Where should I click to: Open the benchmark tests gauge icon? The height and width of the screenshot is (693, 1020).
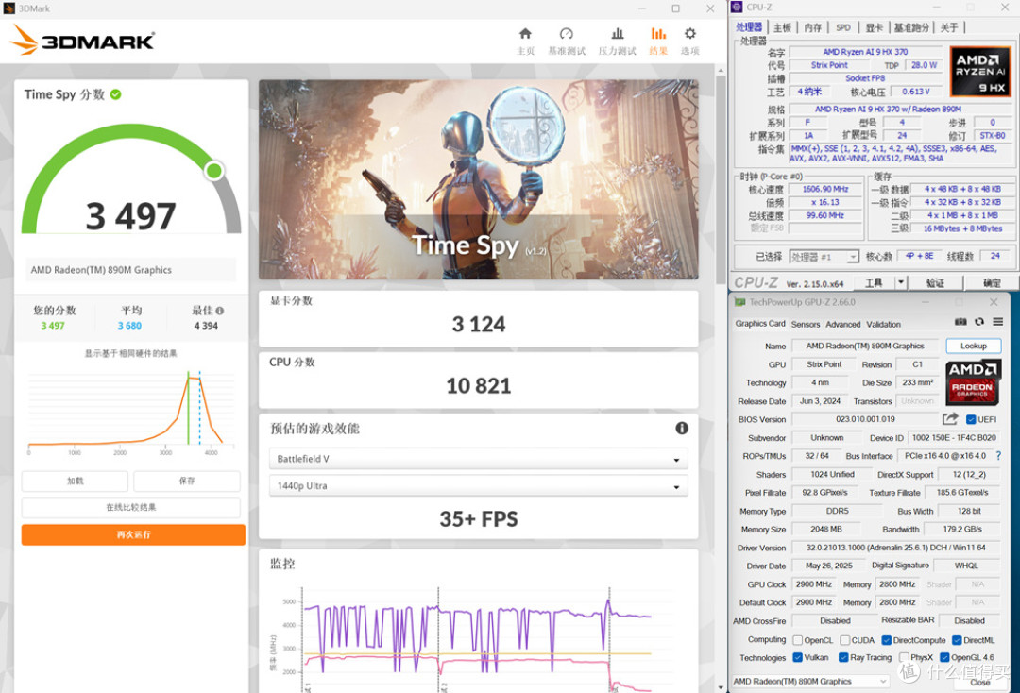click(x=566, y=33)
